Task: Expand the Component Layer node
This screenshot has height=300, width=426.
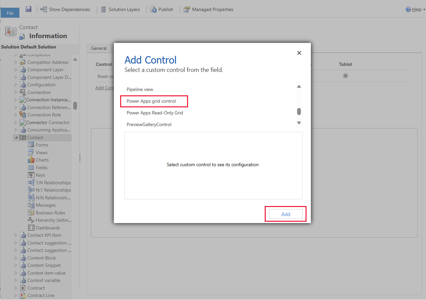Action: [16, 70]
